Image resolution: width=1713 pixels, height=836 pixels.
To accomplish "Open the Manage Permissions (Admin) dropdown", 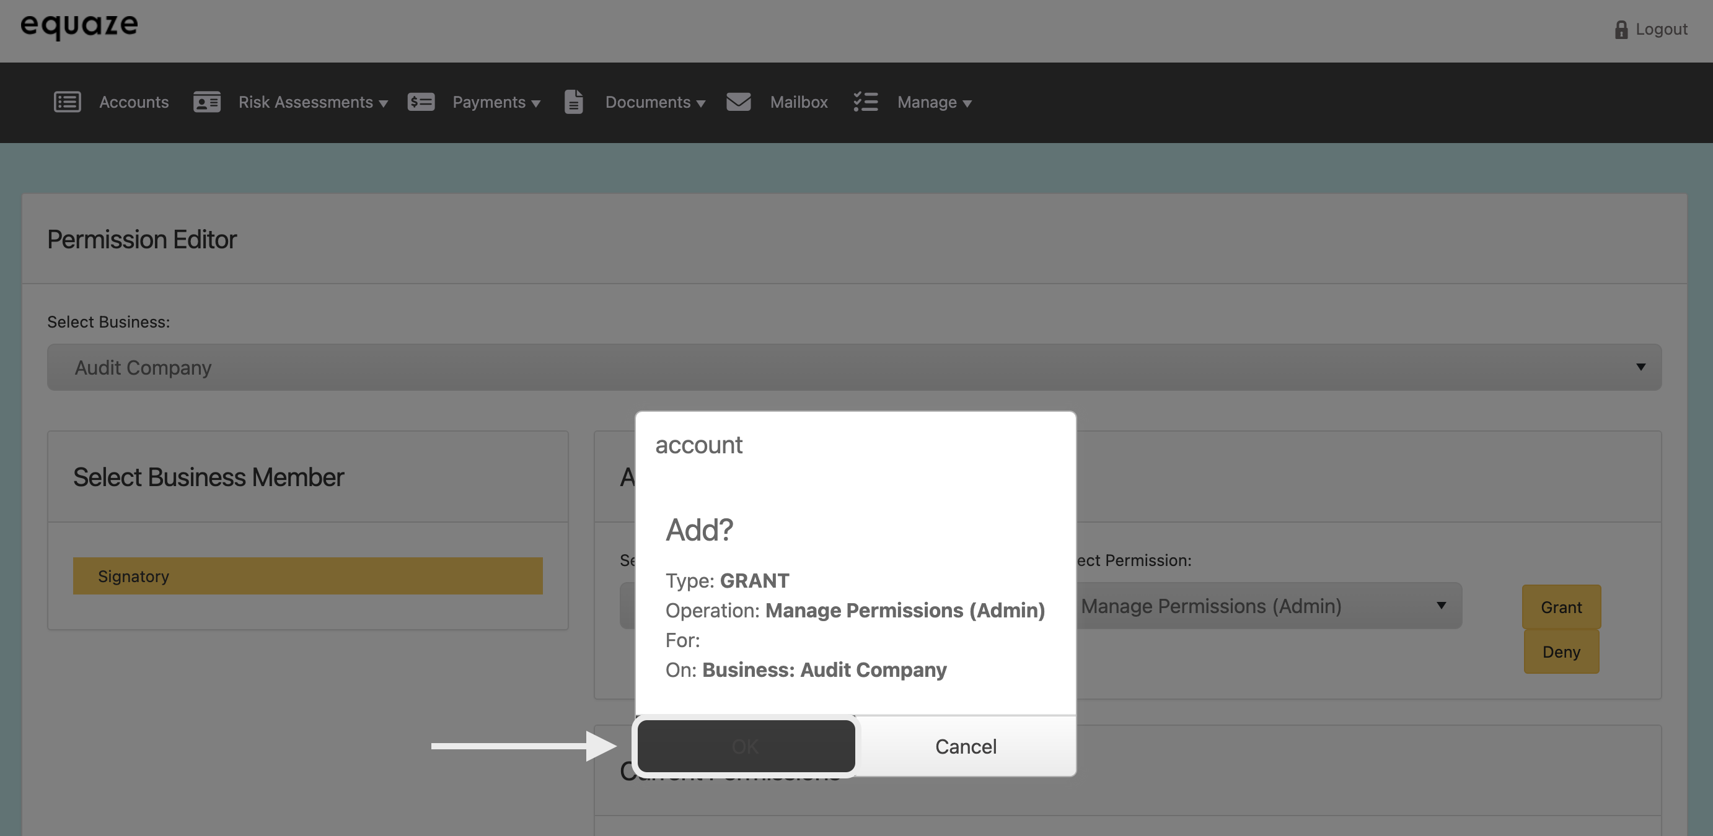I will [1264, 606].
